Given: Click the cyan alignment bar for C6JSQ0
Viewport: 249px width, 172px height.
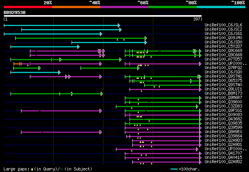Looking at the screenshot, I should click(x=35, y=73).
